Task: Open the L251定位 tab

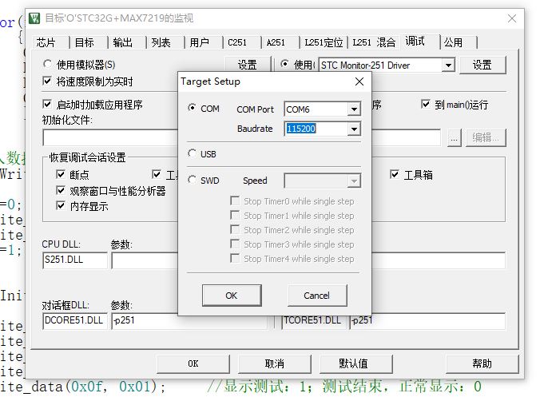Action: [324, 42]
